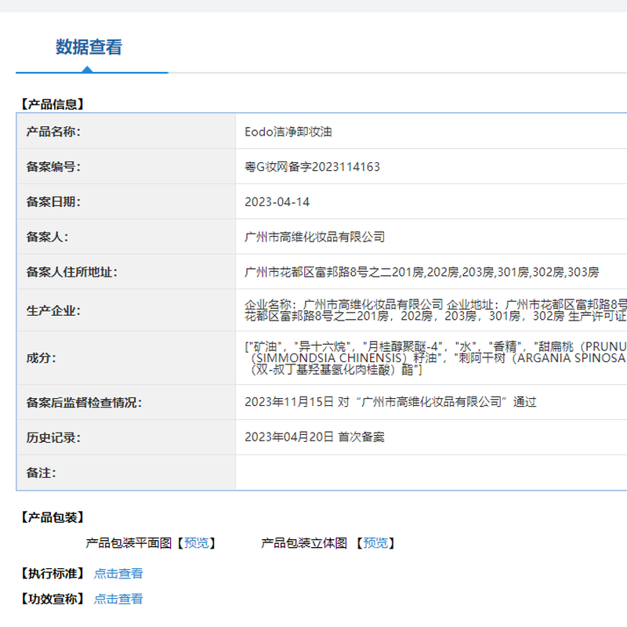
Task: Click the filing date 2023-04-14
Action: tap(277, 202)
